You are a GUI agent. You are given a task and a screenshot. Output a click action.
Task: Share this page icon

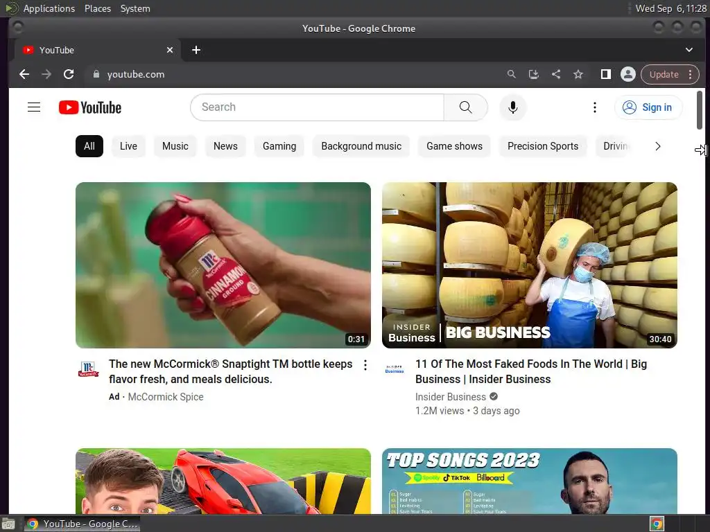pyautogui.click(x=556, y=74)
